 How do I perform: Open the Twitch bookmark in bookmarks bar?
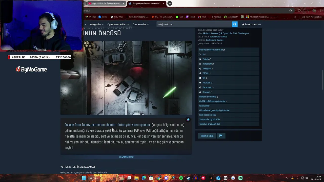pos(191,17)
